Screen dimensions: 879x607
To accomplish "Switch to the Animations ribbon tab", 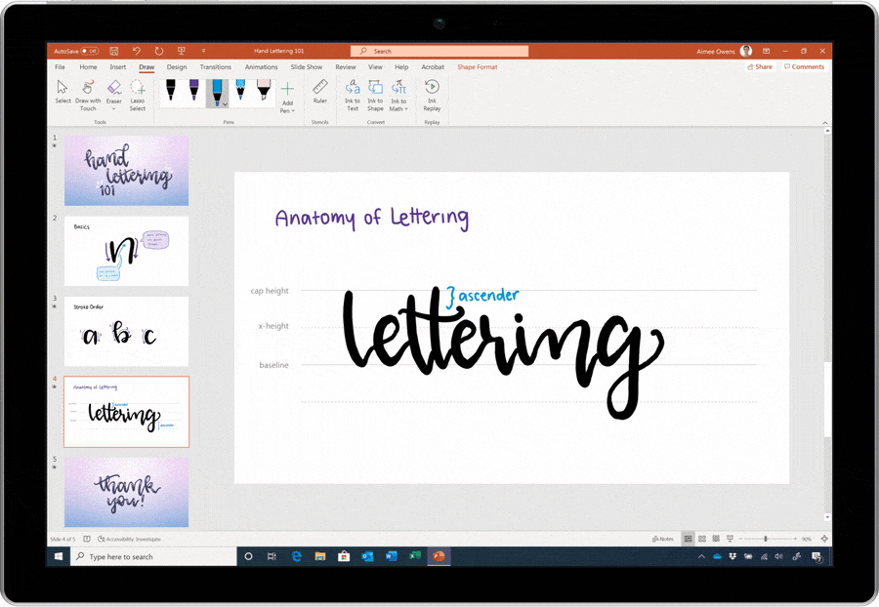I will coord(261,66).
